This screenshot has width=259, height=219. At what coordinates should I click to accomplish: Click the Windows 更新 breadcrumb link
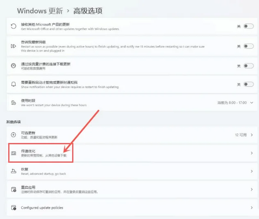tap(40, 11)
